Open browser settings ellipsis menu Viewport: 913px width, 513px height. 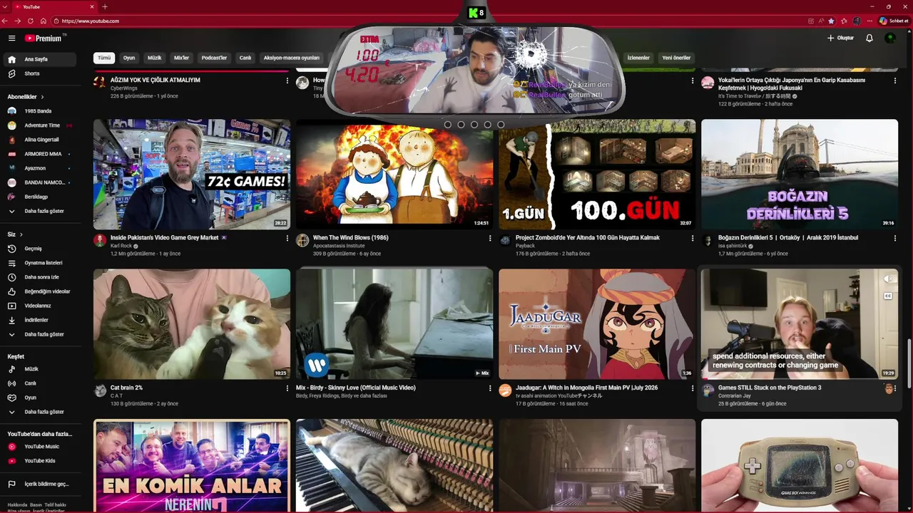pyautogui.click(x=869, y=21)
